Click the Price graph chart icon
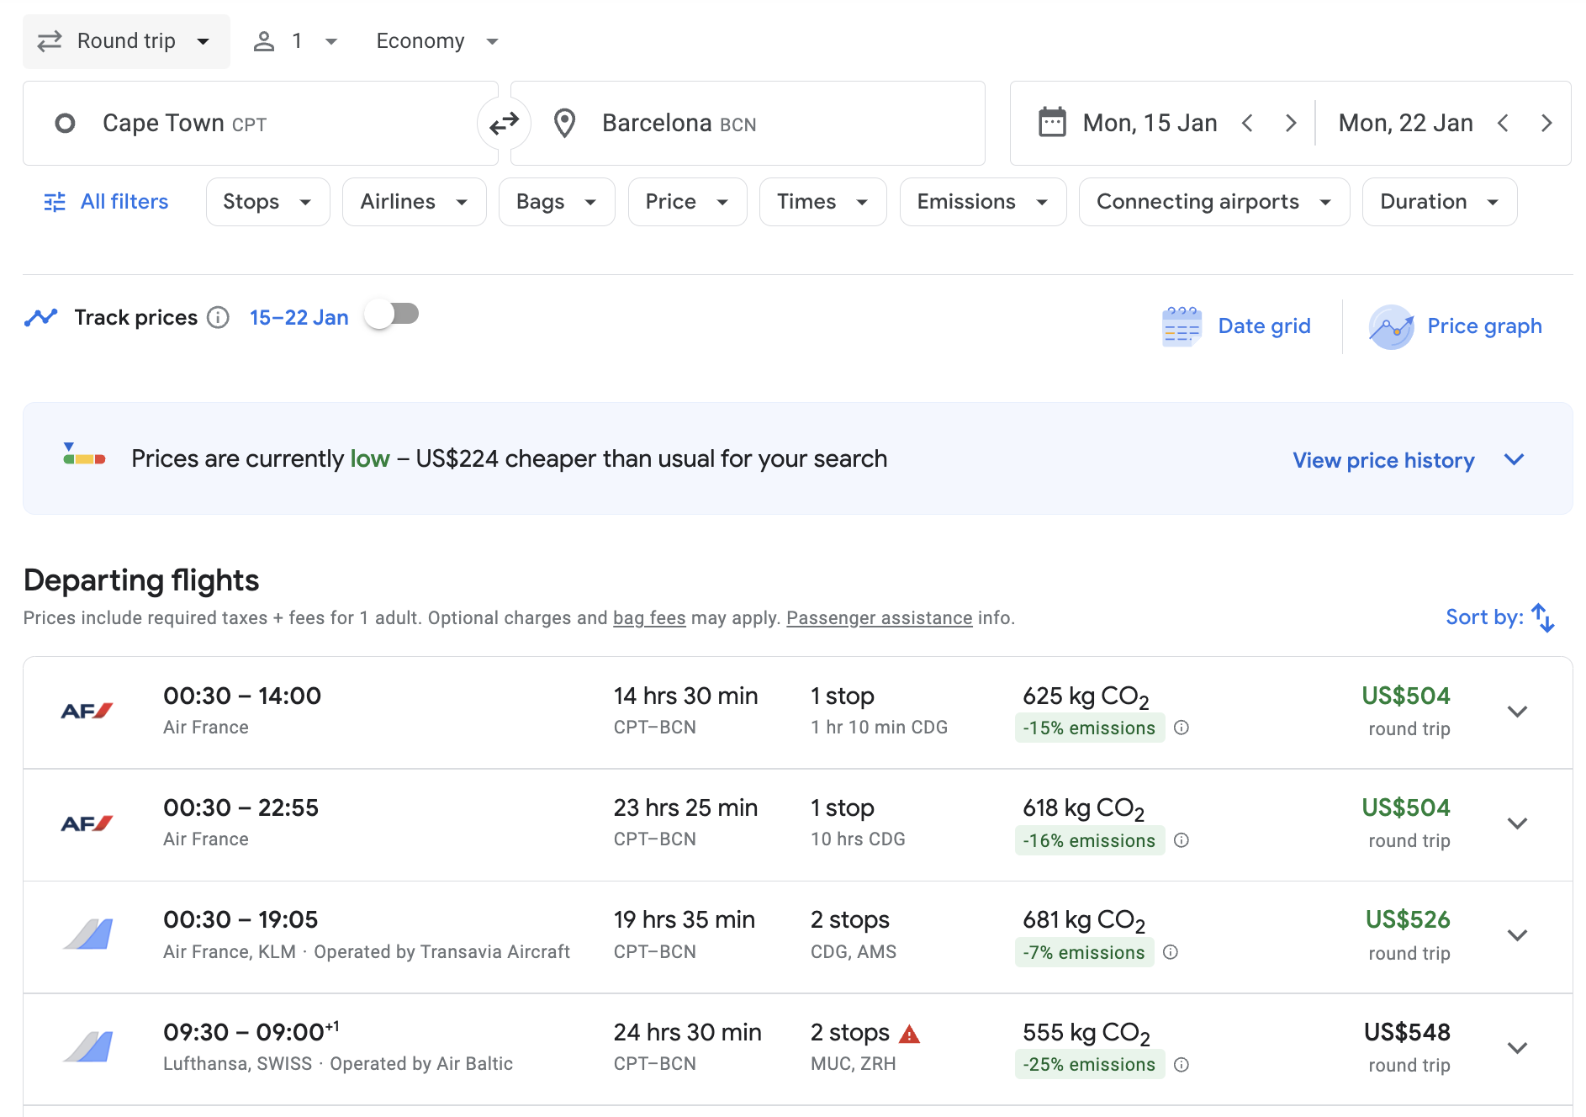The height and width of the screenshot is (1117, 1586). pos(1391,326)
